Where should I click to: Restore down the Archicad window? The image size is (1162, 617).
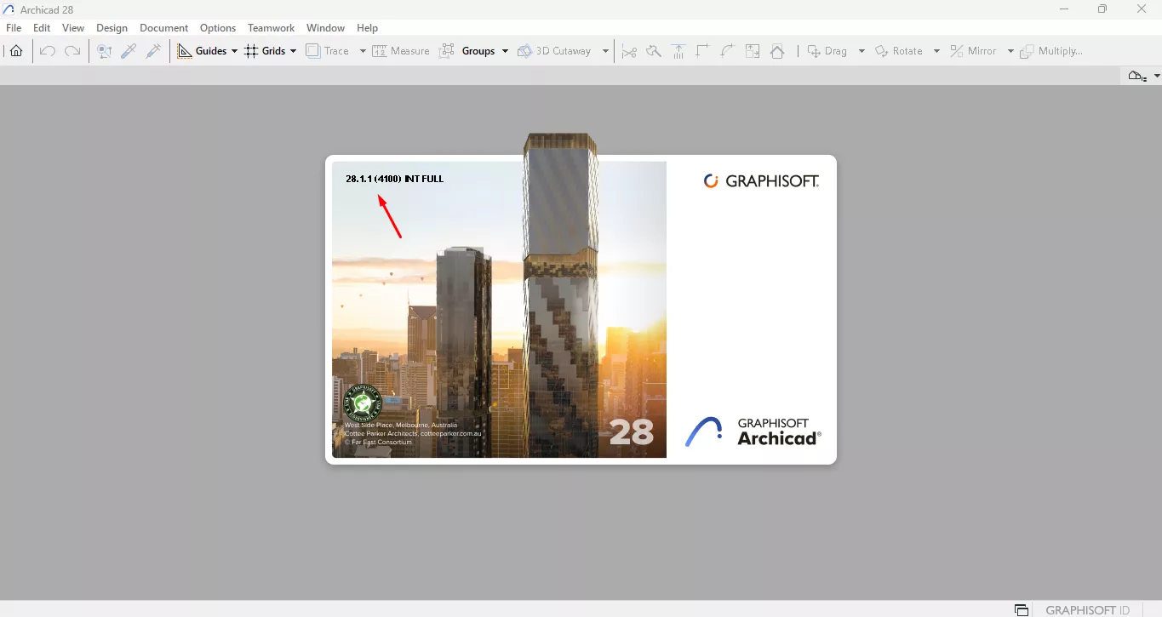click(x=1102, y=9)
